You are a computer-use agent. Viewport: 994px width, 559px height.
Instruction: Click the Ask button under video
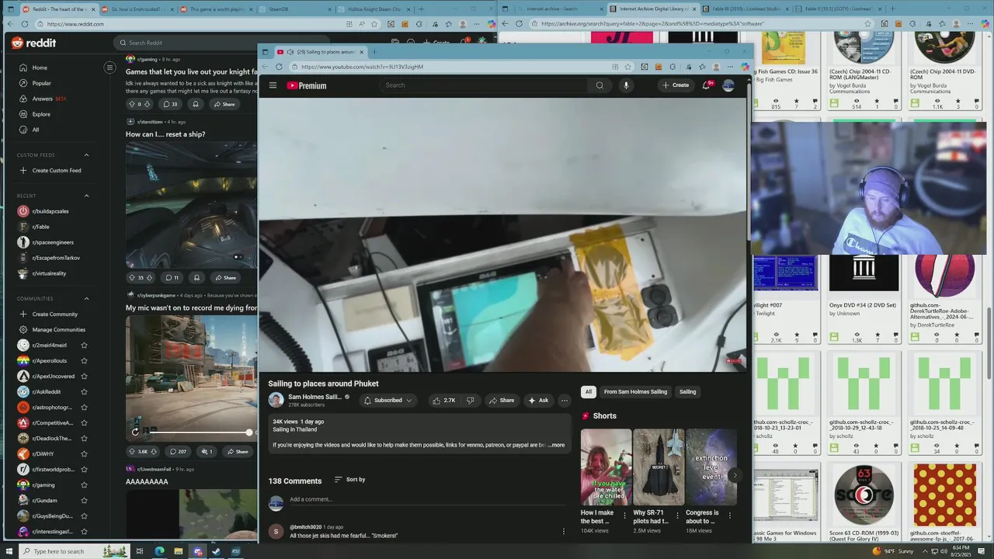tap(538, 401)
